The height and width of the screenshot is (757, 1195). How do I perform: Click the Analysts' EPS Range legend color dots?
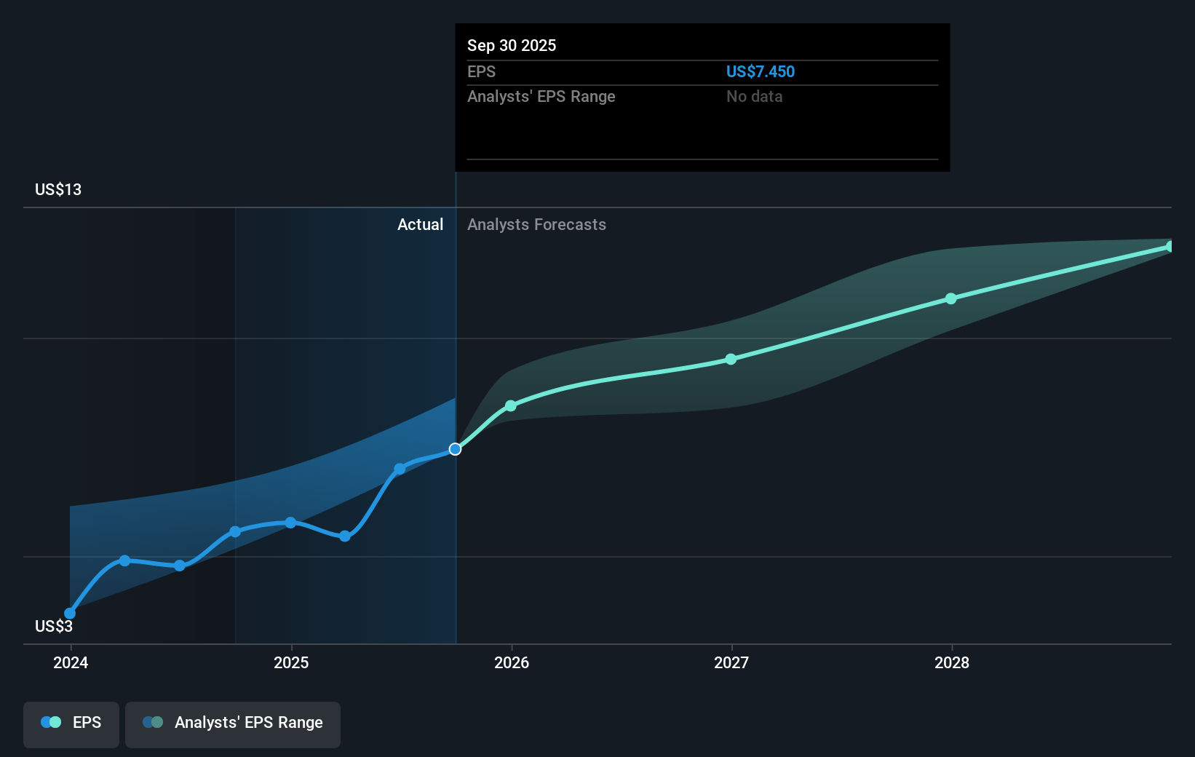coord(153,722)
